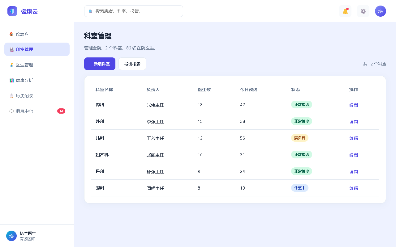The height and width of the screenshot is (247, 396).
Task: Click the clipboard icon beside 历史记录
Action: pyautogui.click(x=11, y=96)
